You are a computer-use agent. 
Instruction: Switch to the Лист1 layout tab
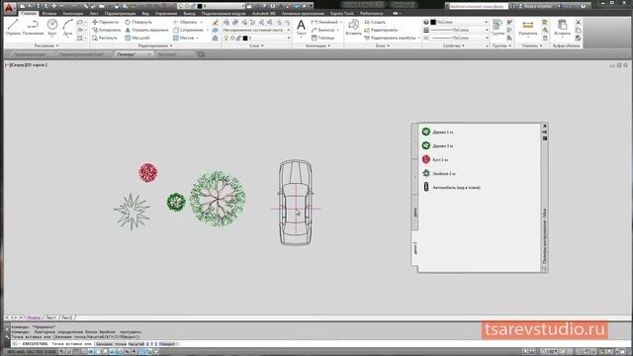coord(51,317)
